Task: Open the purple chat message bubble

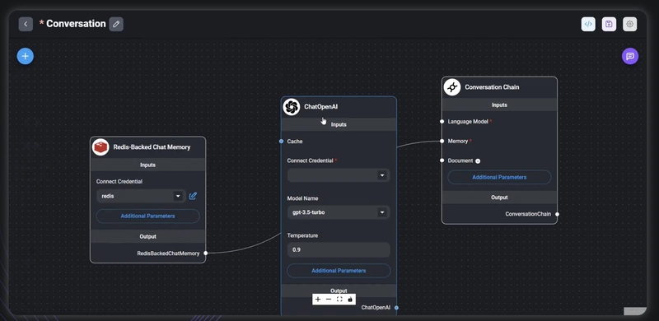Action: click(629, 56)
